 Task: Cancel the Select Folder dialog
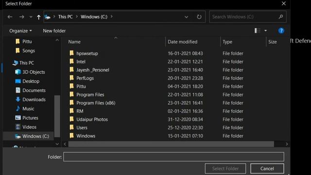click(x=267, y=169)
